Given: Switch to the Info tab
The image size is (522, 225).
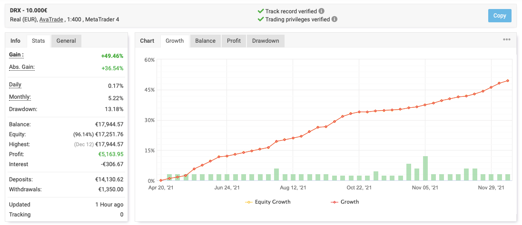Looking at the screenshot, I should [16, 41].
